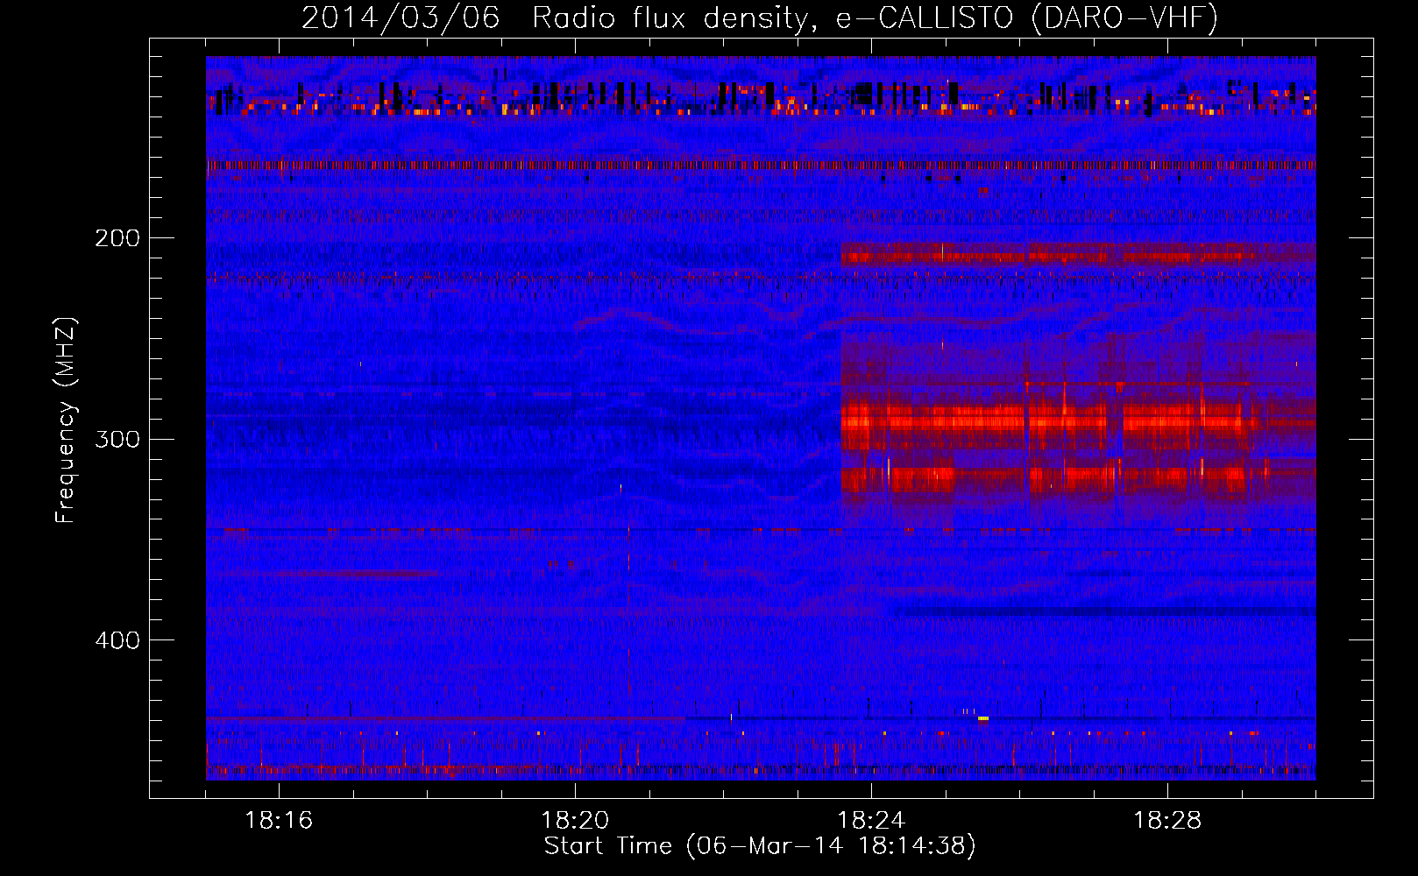Screen dimensions: 1418x876
Task: Click the bright red burst band near 300 MHz
Action: pyautogui.click(x=1078, y=421)
